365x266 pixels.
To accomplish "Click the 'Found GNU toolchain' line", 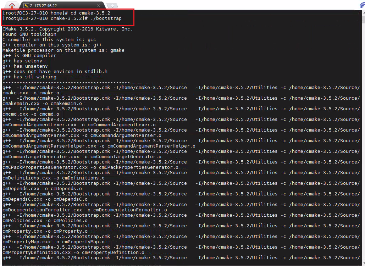I will click(x=29, y=34).
